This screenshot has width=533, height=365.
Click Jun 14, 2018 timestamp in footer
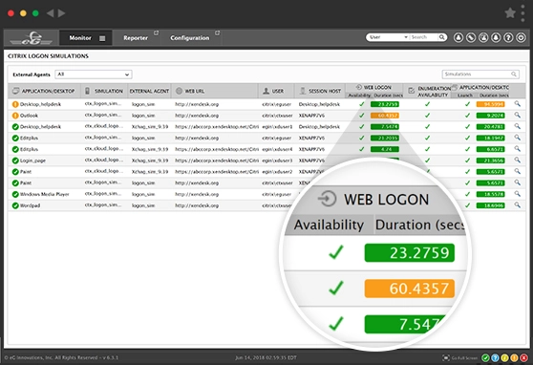pyautogui.click(x=266, y=358)
